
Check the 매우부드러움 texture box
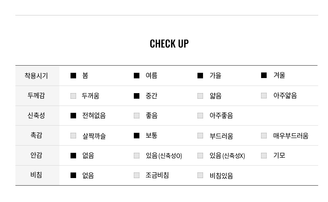pos(264,135)
